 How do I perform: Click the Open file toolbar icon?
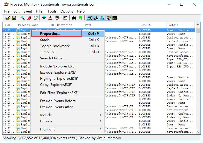click(x=7, y=18)
